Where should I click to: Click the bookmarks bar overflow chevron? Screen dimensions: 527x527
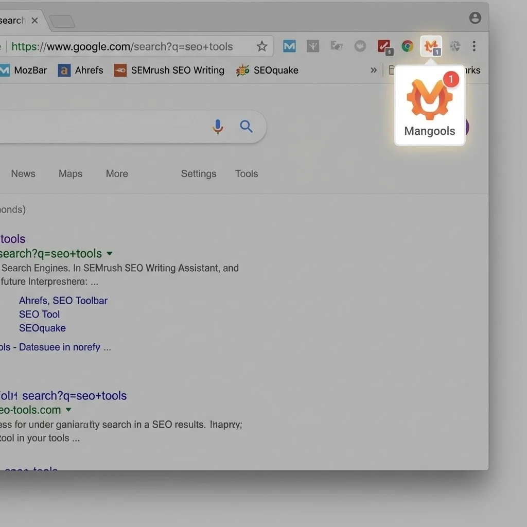point(374,71)
